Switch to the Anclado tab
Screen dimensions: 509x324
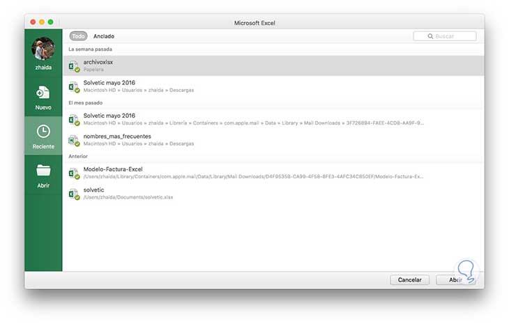(x=104, y=36)
